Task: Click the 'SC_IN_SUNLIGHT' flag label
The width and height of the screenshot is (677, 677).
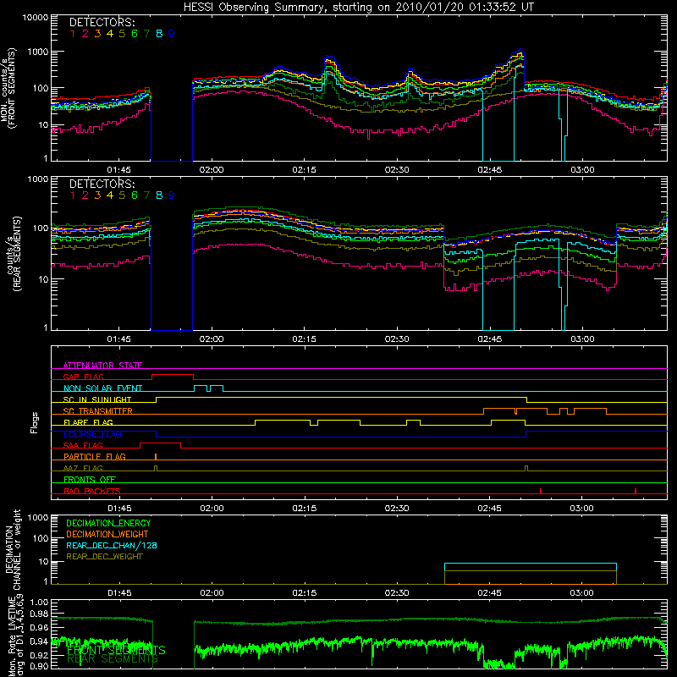Action: [x=97, y=399]
